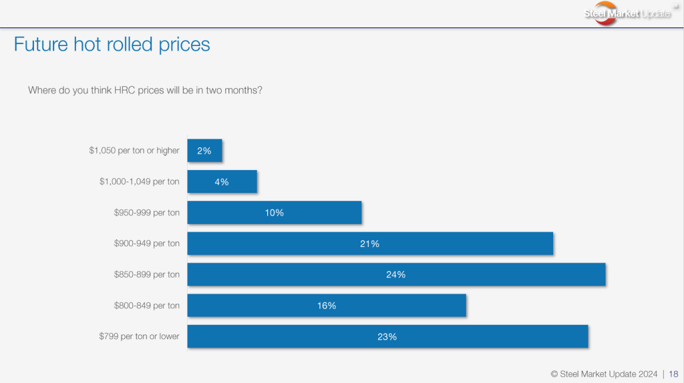This screenshot has height=383, width=684.
Task: Select the "$1,000-1,049 per ton" axis label
Action: tap(140, 181)
